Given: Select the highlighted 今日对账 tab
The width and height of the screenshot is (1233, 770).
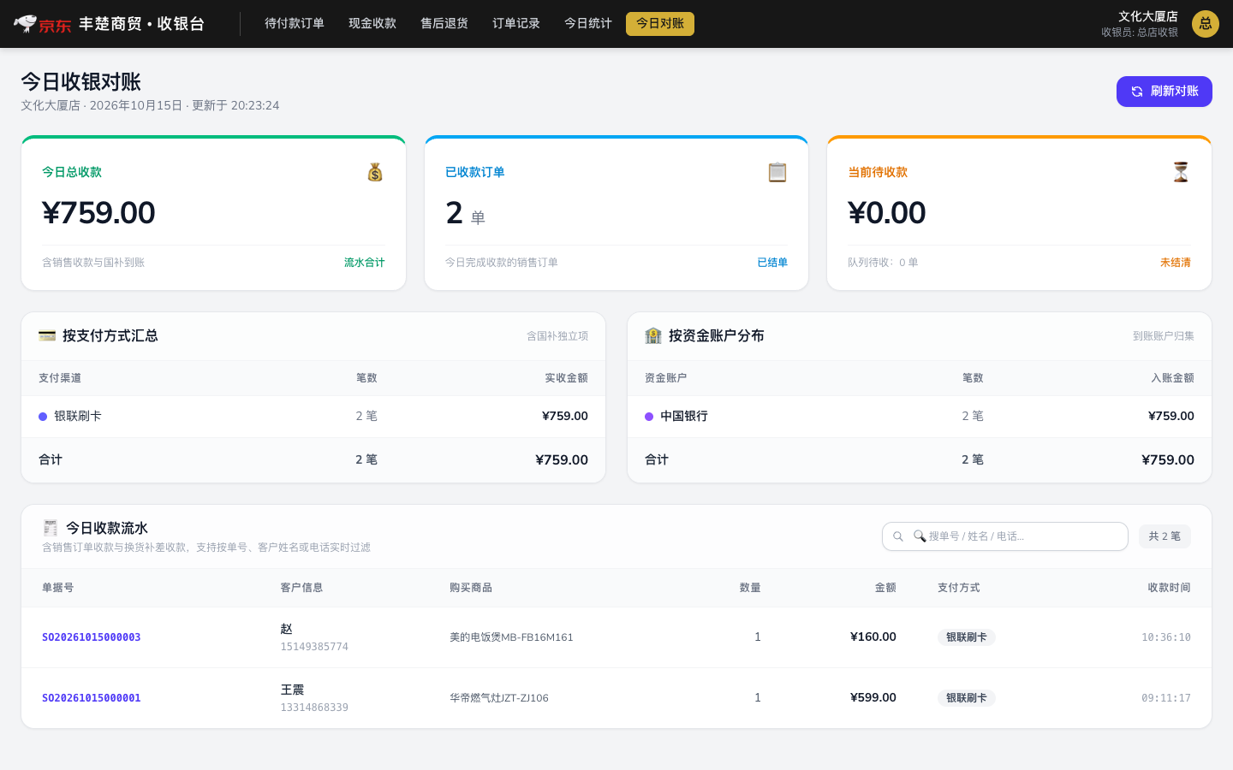Looking at the screenshot, I should (660, 24).
